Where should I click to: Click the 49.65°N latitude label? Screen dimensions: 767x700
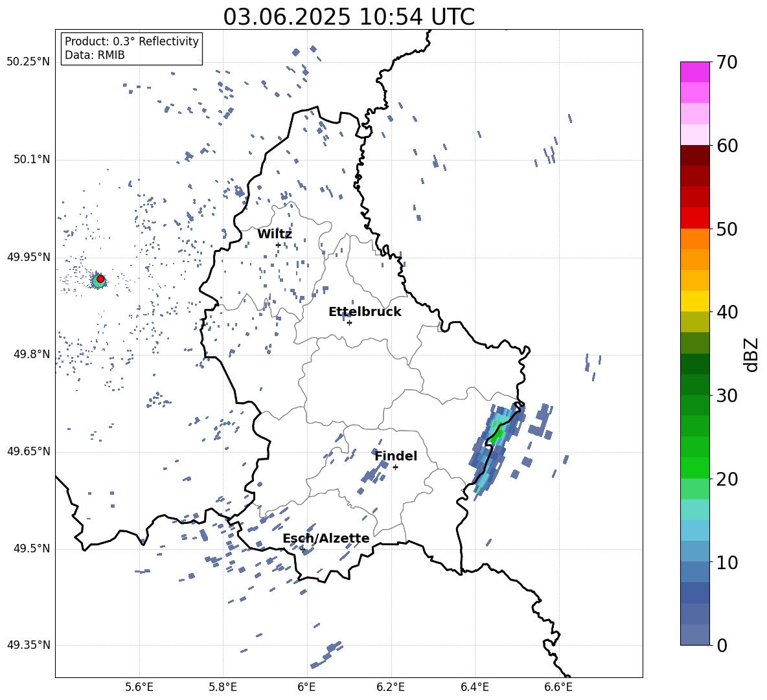29,451
